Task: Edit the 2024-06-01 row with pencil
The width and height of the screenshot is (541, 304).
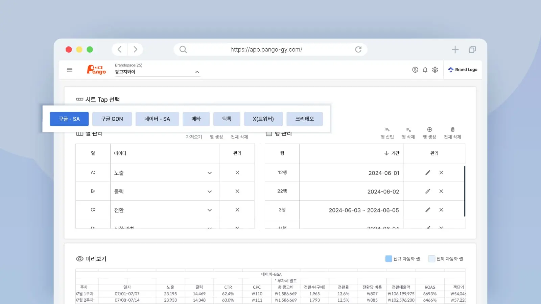Action: [x=428, y=173]
